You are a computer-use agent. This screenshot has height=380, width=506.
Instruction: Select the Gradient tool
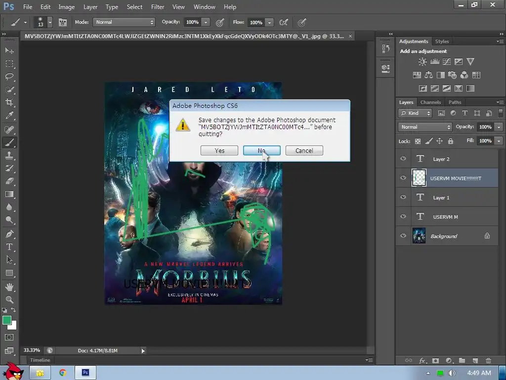pos(9,194)
